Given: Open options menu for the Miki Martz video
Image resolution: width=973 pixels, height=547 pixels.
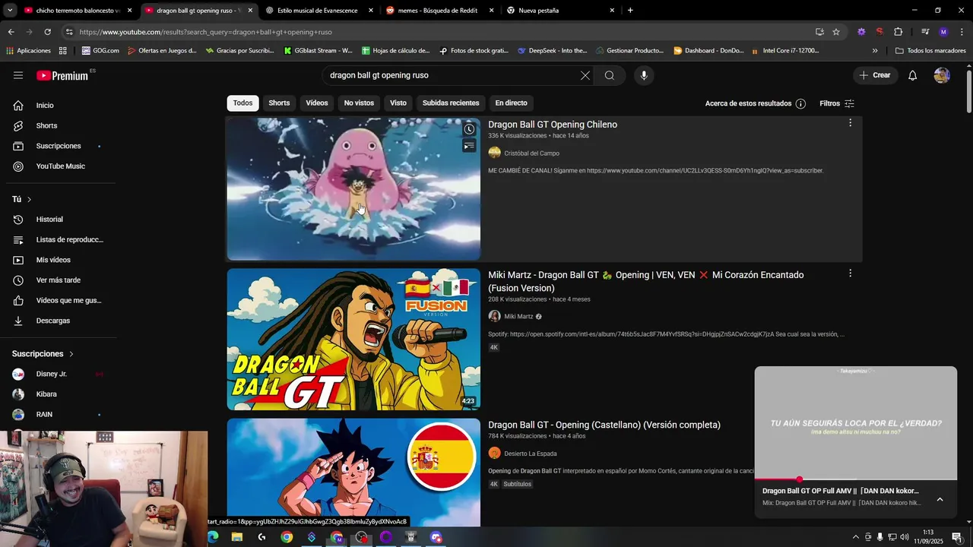Looking at the screenshot, I should coord(850,273).
